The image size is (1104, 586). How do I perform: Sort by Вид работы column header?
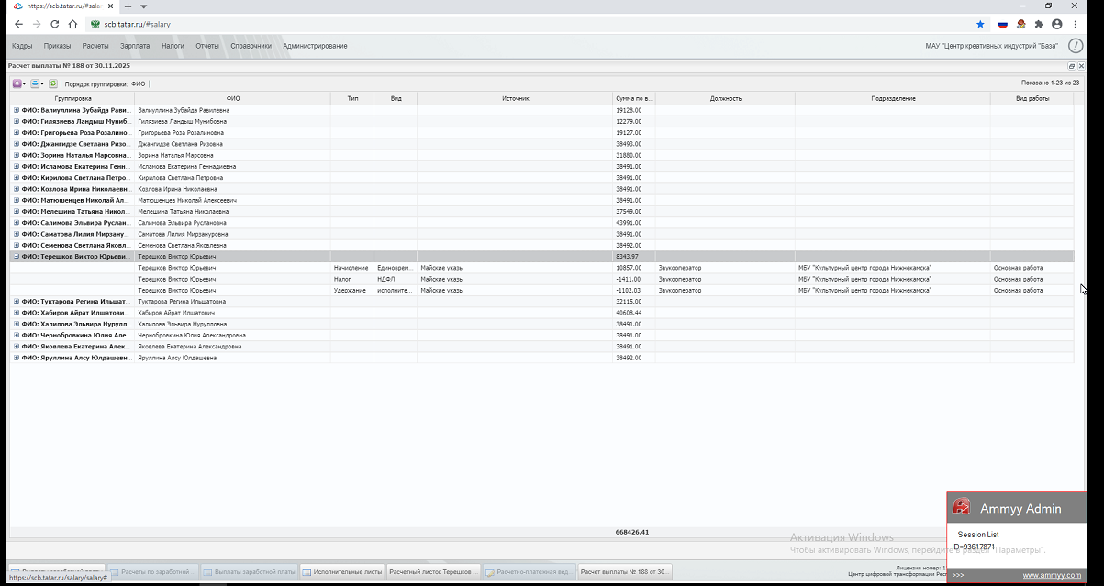[1032, 98]
